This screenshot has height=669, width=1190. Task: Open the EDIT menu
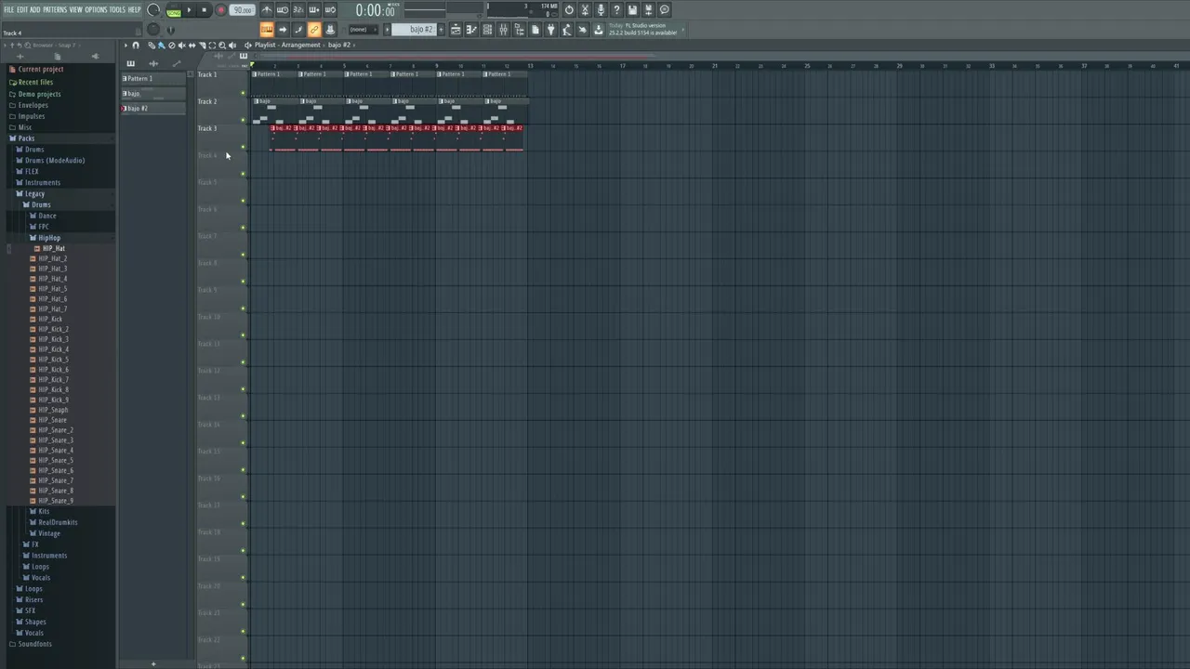tap(21, 9)
